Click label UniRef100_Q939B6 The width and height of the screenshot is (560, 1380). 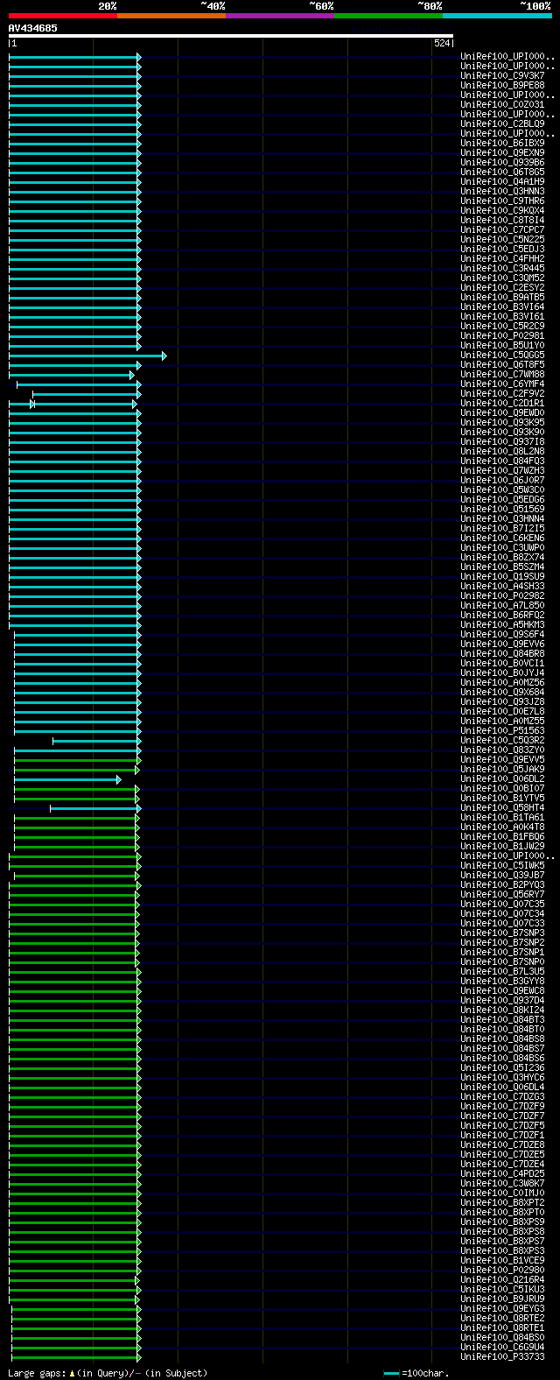pos(503,163)
